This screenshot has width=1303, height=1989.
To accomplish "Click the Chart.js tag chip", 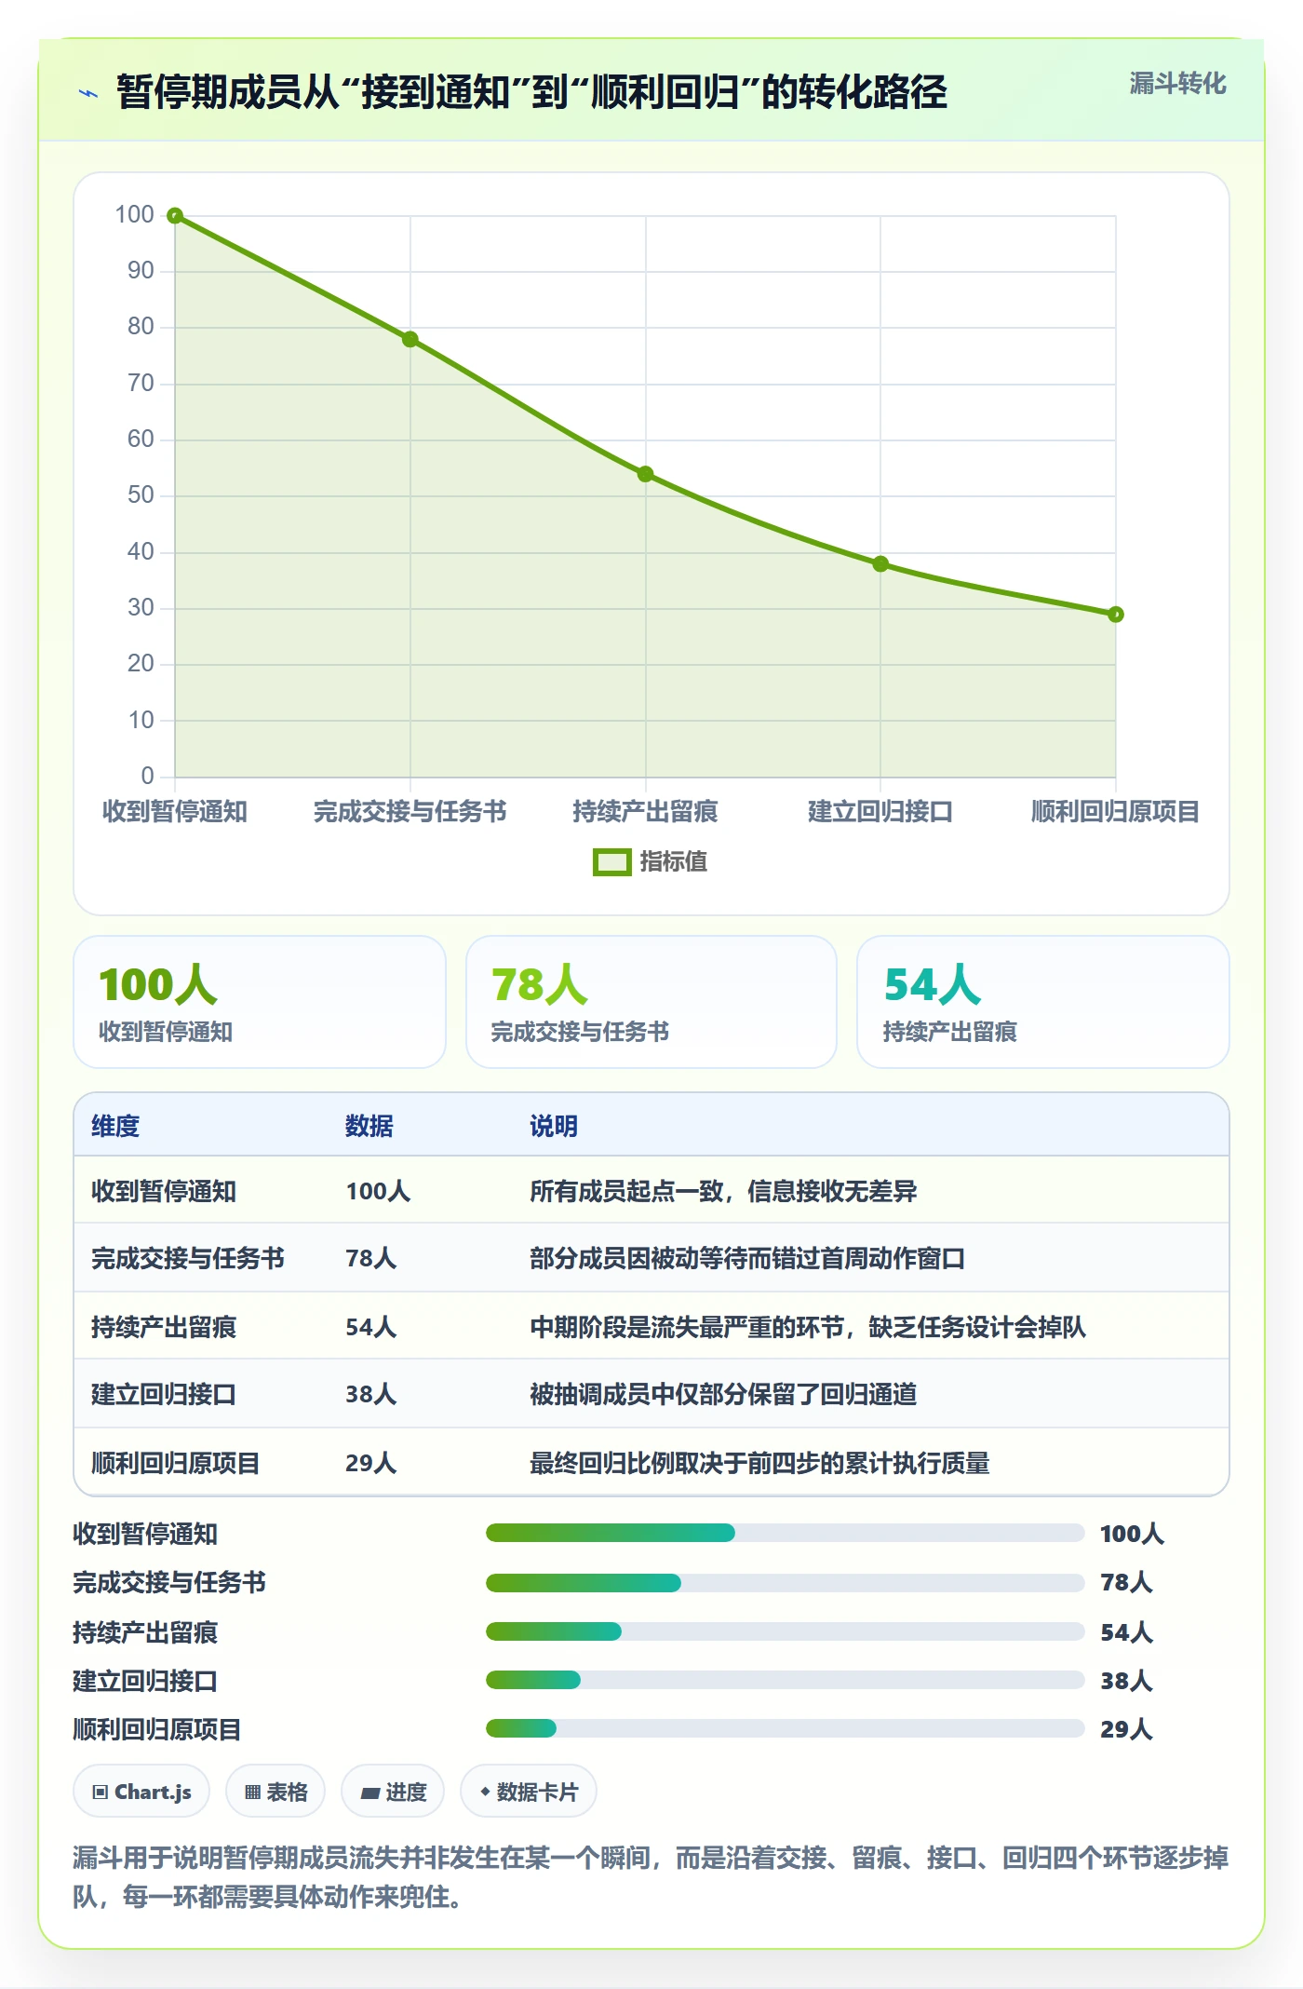I will 141,1791.
